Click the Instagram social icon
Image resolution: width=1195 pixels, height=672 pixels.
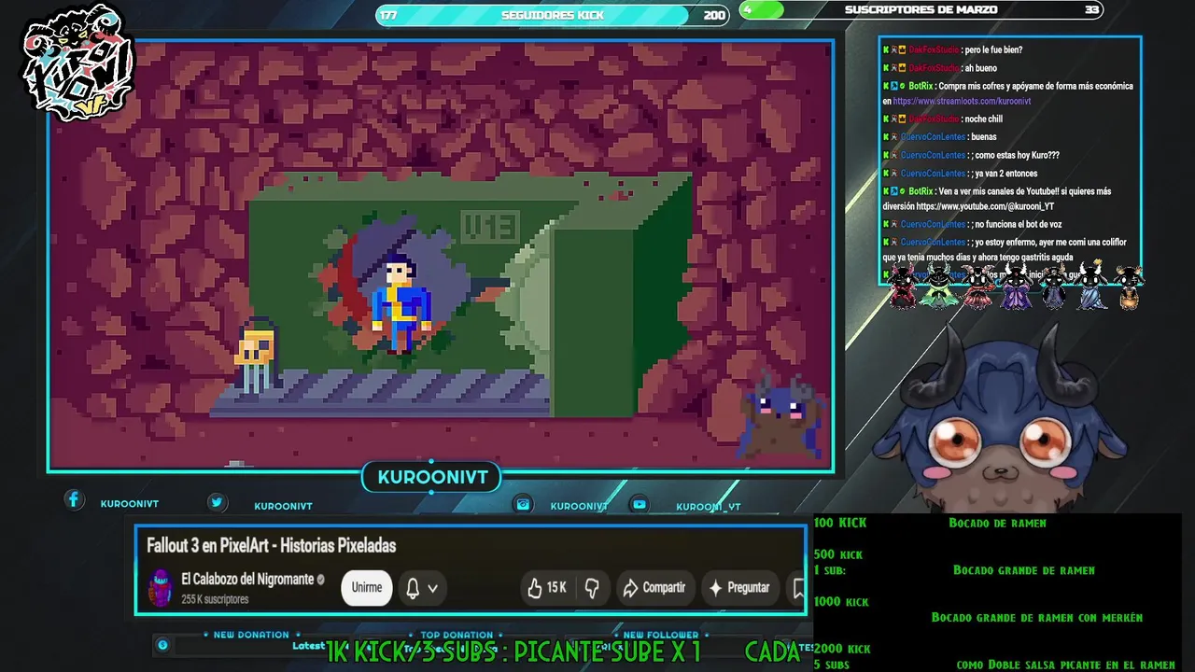tap(523, 504)
